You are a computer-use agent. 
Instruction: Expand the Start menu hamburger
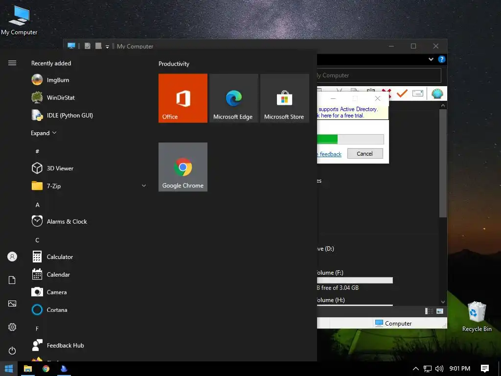(12, 63)
